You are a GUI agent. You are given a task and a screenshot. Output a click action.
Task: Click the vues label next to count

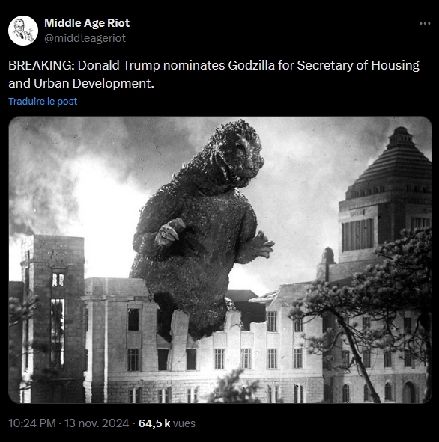(x=184, y=423)
